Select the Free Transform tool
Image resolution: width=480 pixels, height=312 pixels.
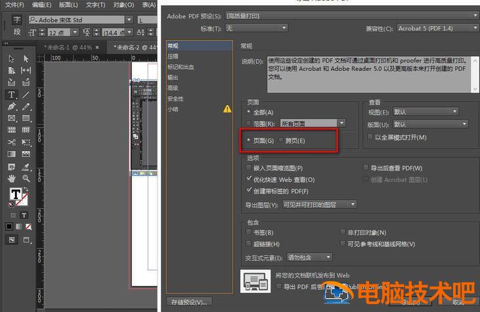[x=26, y=142]
